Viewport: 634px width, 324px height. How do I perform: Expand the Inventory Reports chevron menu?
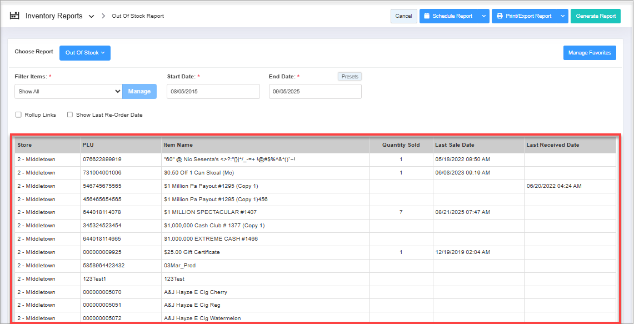click(x=92, y=16)
